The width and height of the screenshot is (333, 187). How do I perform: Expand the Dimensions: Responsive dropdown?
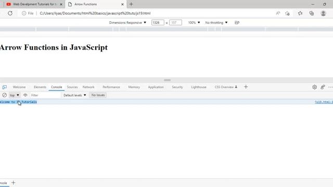127,23
